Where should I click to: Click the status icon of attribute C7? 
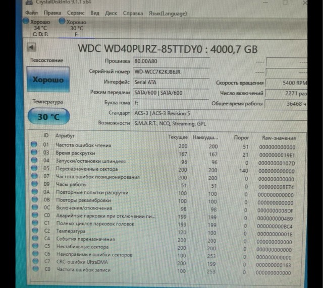pos(36,261)
